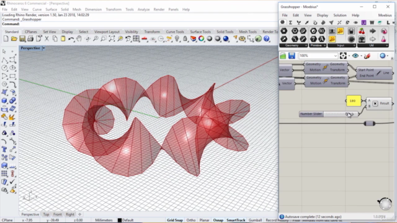Click the padlock Lock objects icon
Viewport: 397px width, 223px height.
coord(185,38)
